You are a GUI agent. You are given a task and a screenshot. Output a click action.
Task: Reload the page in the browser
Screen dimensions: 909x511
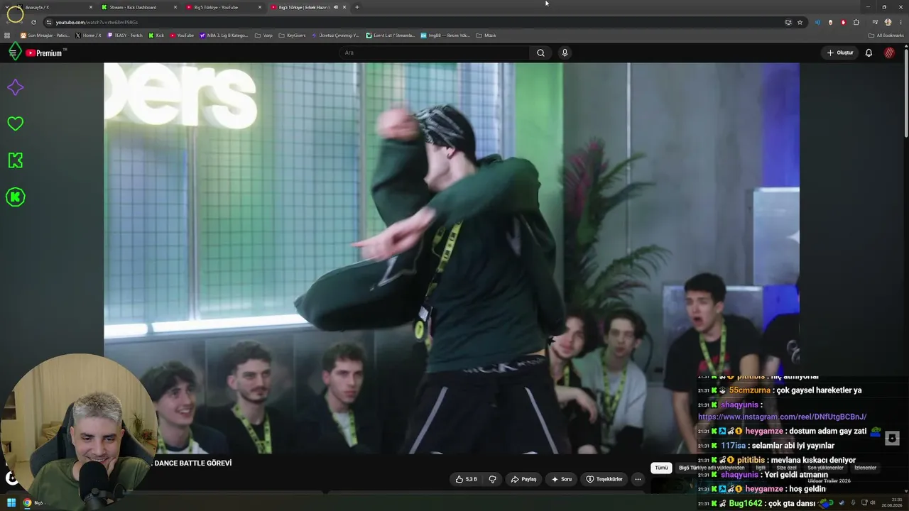point(33,22)
